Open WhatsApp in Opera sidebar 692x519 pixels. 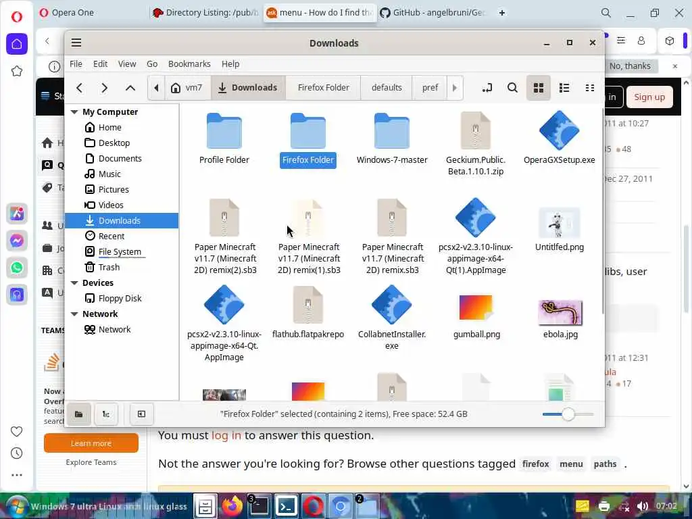click(17, 268)
